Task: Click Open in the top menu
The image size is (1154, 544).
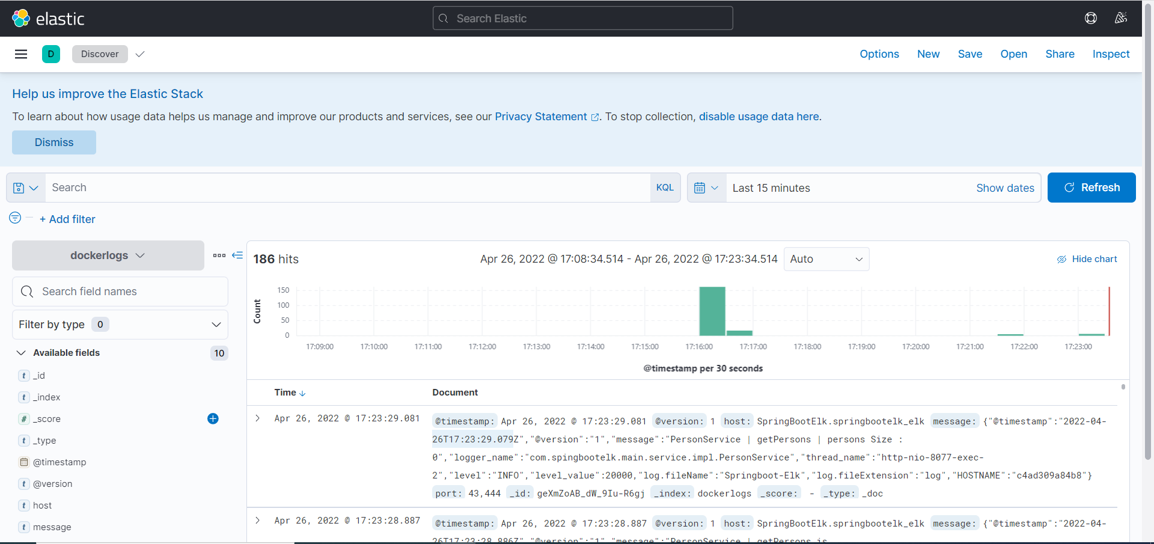Action: (x=1014, y=54)
